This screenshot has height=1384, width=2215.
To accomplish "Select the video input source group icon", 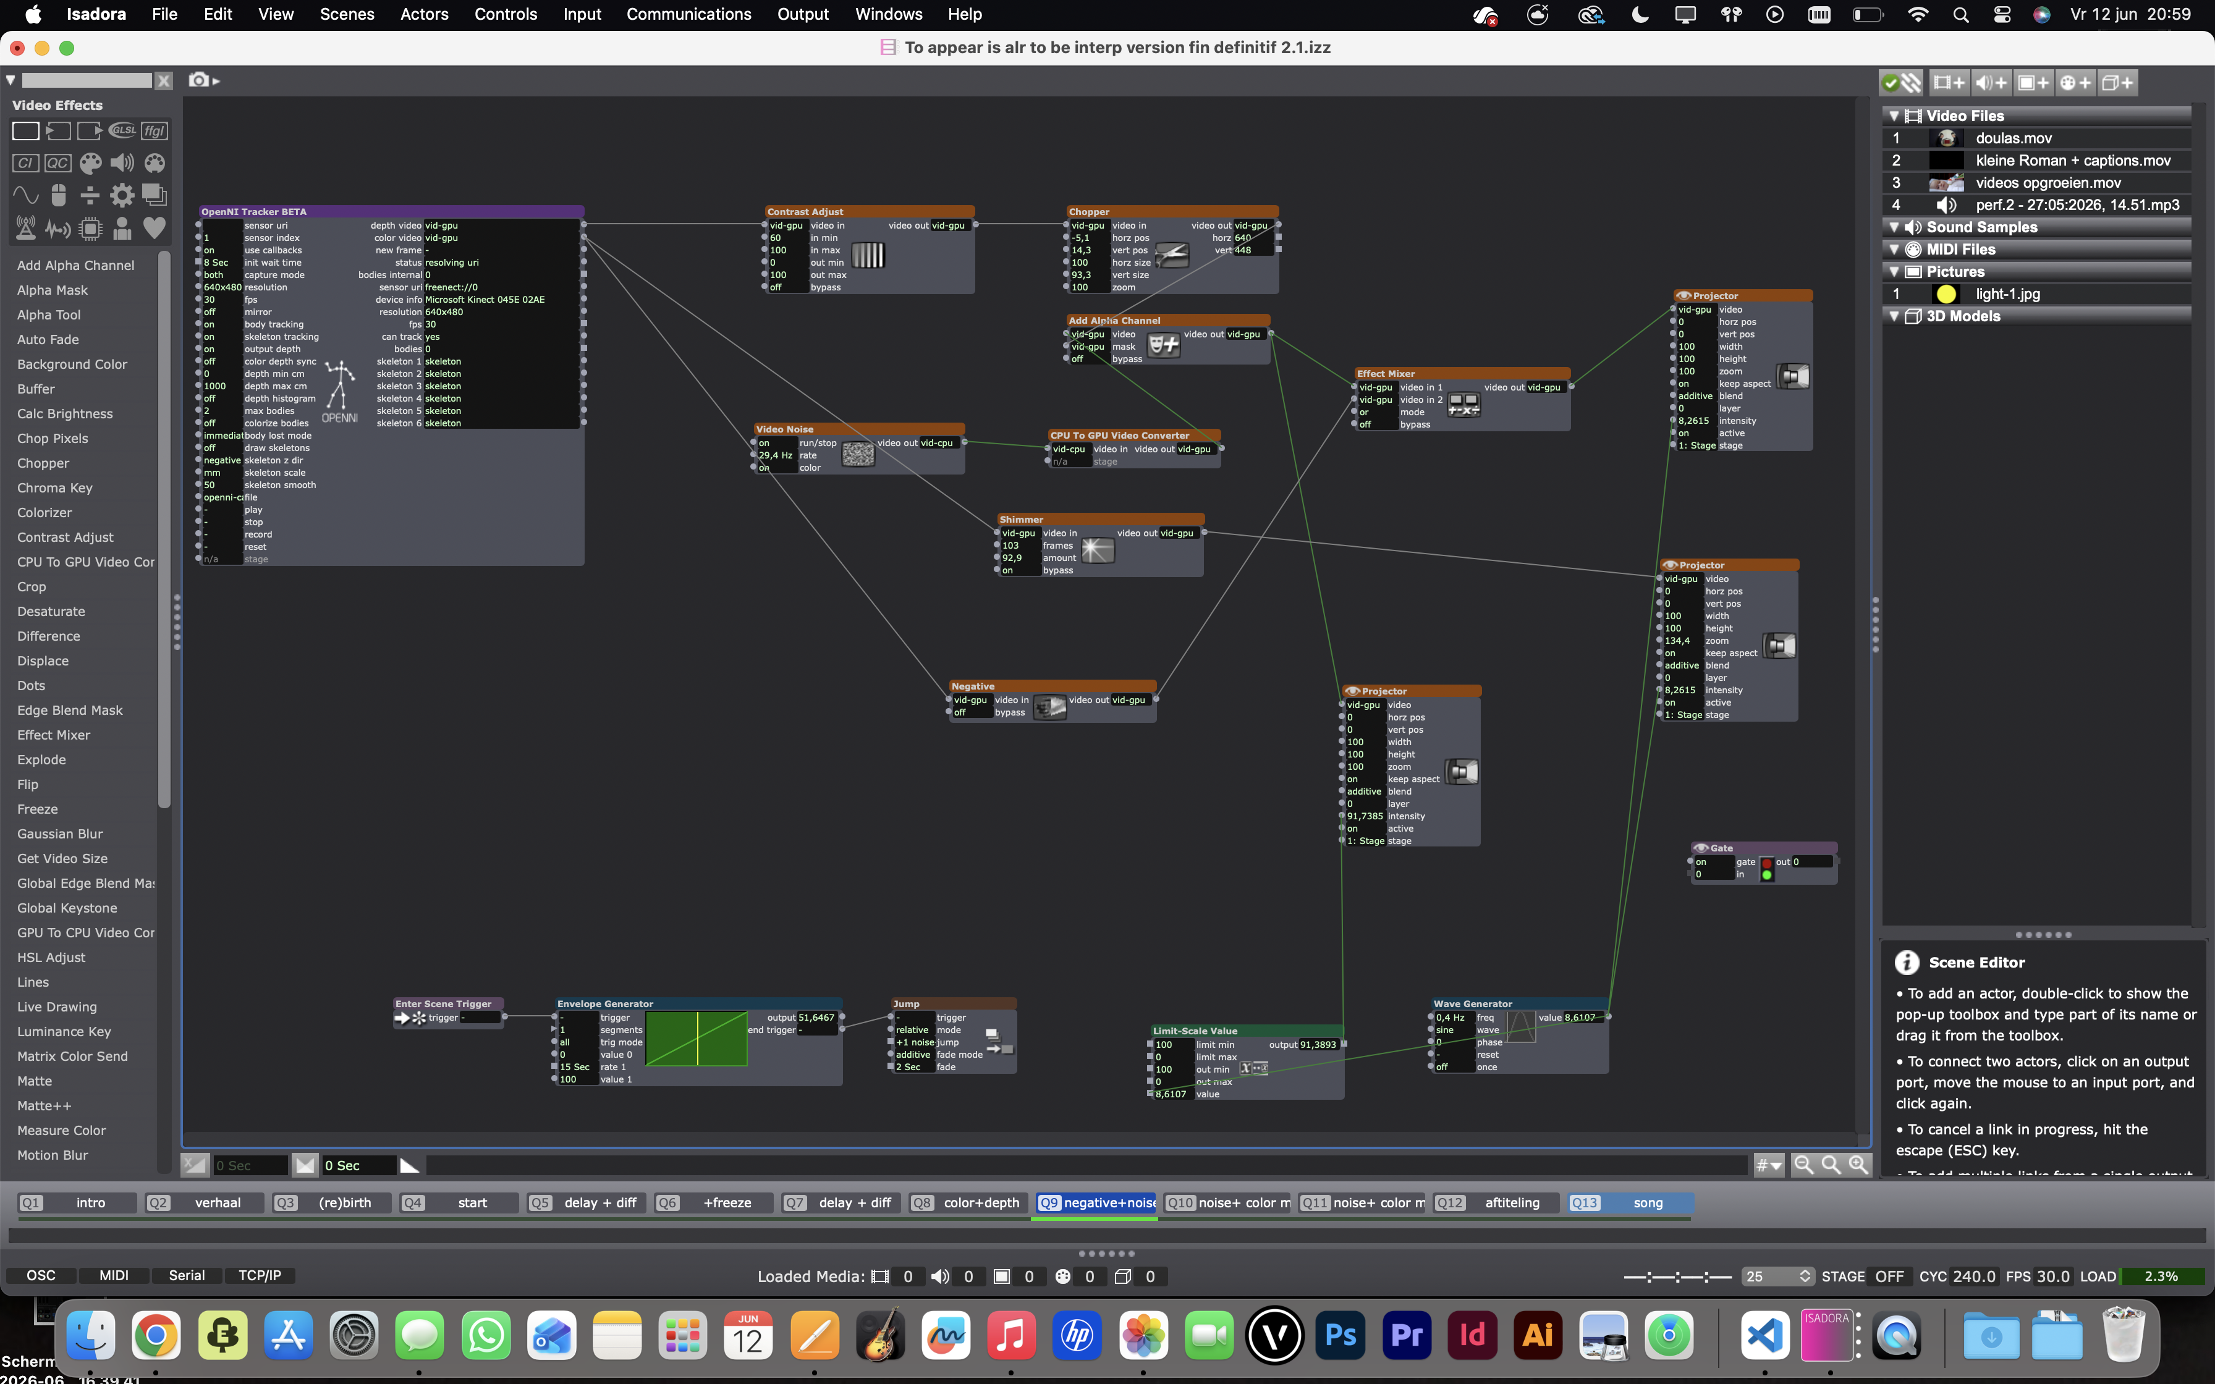I will pyautogui.click(x=57, y=131).
